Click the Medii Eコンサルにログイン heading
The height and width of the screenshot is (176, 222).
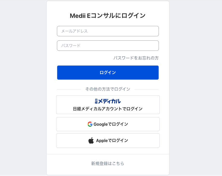point(108,16)
